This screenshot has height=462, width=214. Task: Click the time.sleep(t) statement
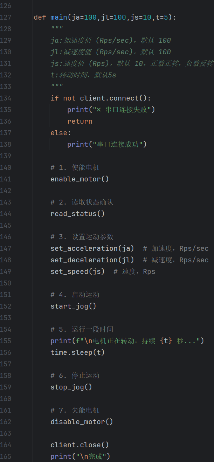point(77,352)
